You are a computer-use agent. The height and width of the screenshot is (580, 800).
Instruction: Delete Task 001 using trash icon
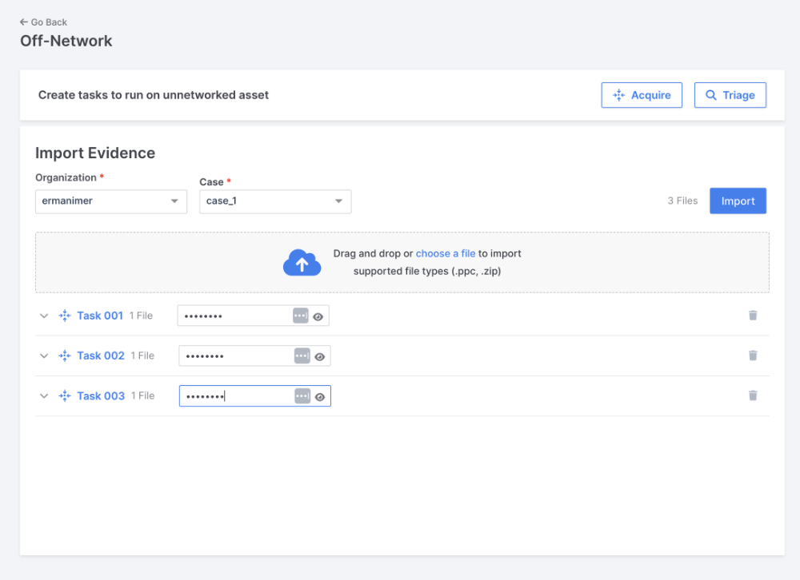(752, 316)
